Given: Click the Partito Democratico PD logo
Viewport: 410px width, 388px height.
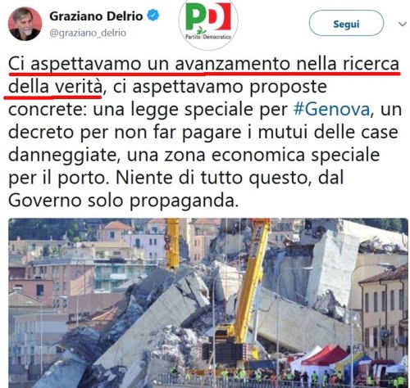Looking at the screenshot, I should pyautogui.click(x=208, y=24).
